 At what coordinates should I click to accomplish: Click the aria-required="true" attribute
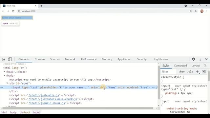(x=133, y=88)
